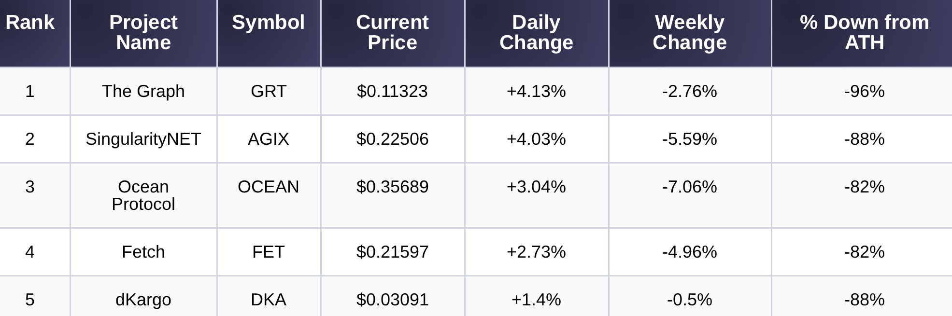Click the $0.11323 price cell
The height and width of the screenshot is (316, 952).
coord(392,91)
